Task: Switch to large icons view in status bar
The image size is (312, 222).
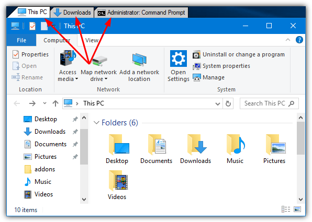Action: coord(297,209)
